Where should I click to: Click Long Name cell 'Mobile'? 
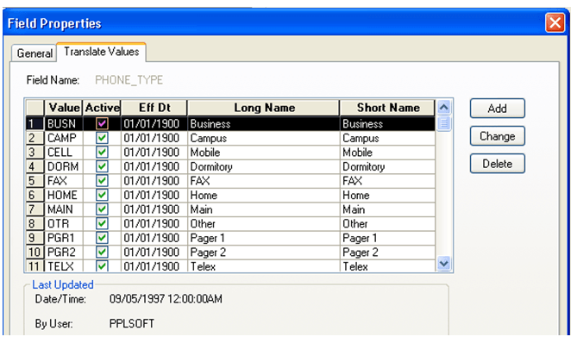[263, 153]
